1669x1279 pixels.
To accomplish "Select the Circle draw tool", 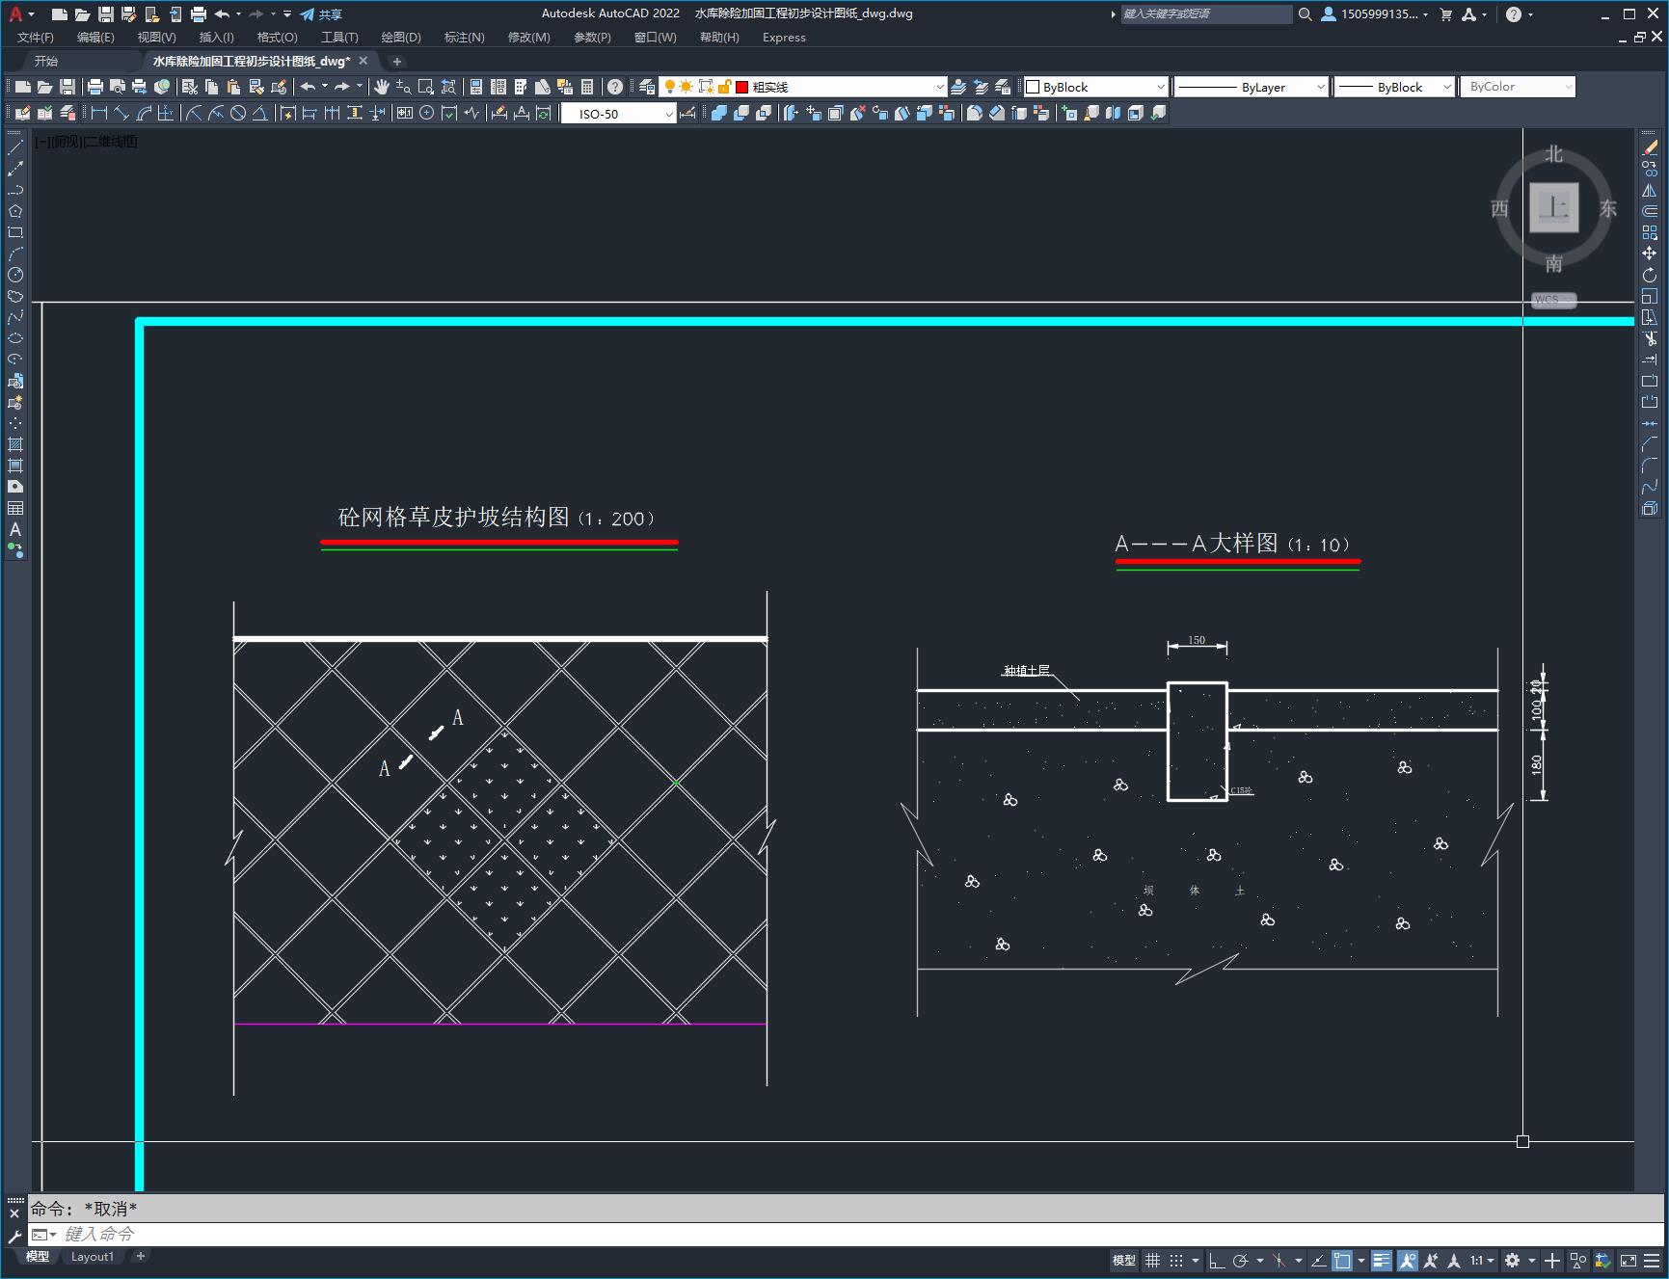I will tap(15, 275).
